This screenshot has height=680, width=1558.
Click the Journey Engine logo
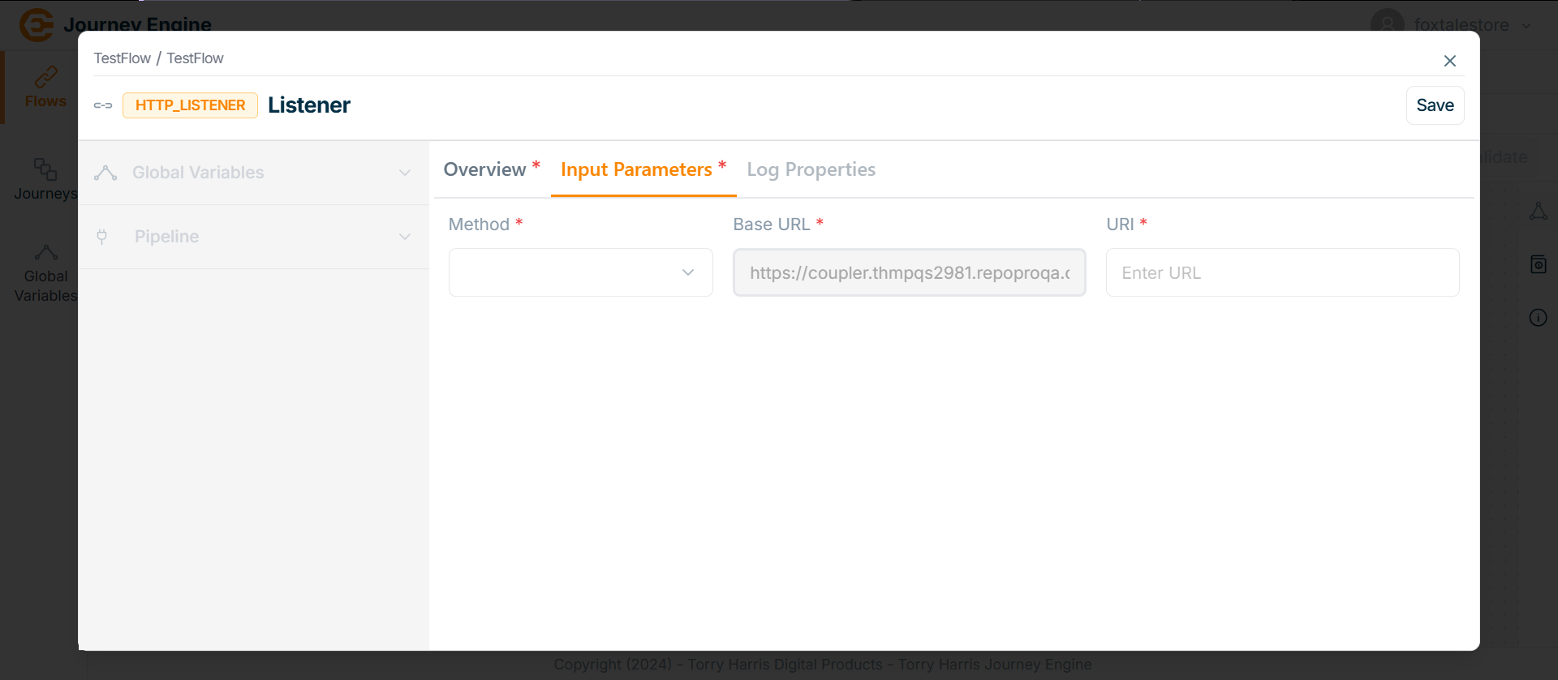pyautogui.click(x=37, y=24)
